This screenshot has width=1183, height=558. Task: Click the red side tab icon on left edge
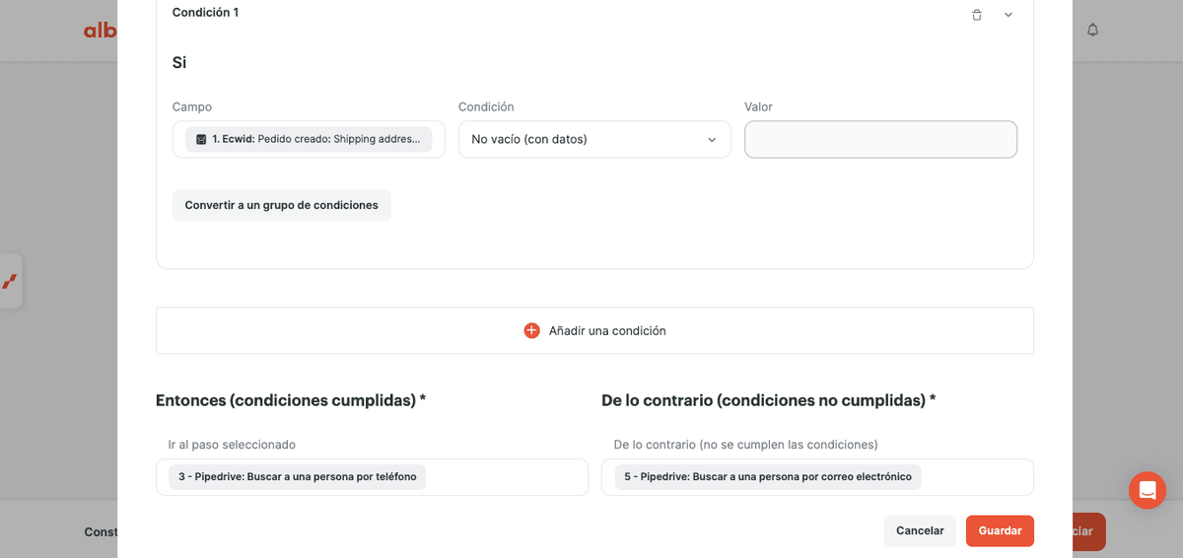(x=10, y=281)
